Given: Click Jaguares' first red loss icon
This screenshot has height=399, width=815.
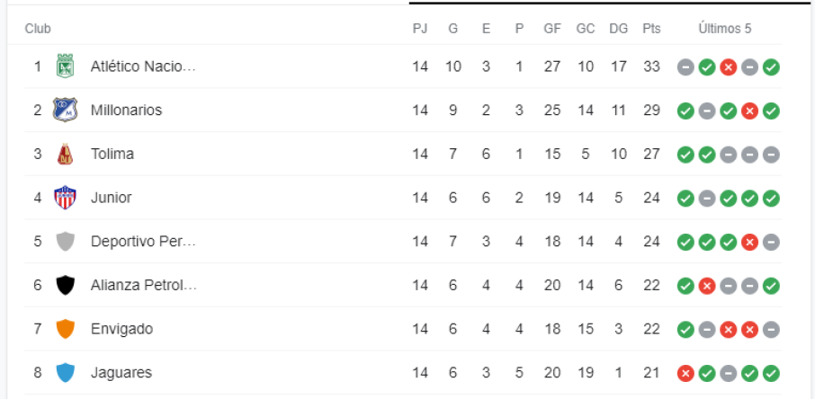Looking at the screenshot, I should [685, 373].
